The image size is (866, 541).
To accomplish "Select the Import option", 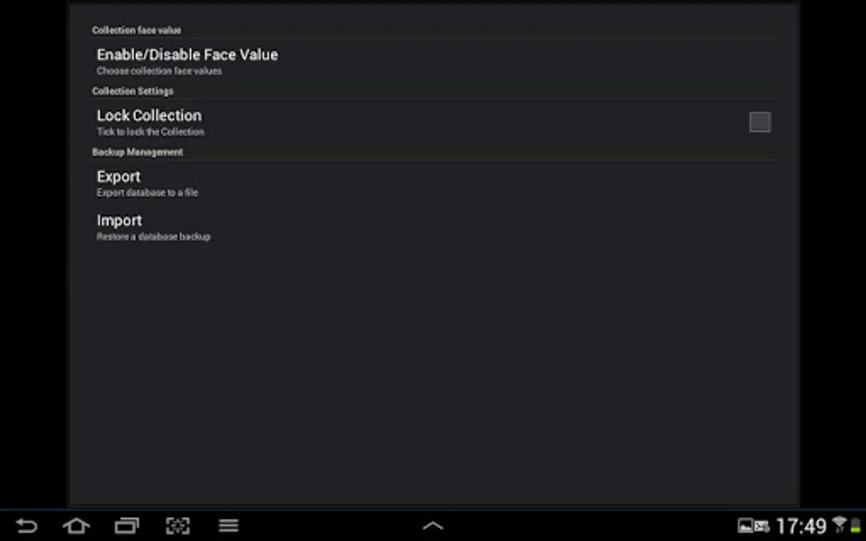I will pos(433,227).
